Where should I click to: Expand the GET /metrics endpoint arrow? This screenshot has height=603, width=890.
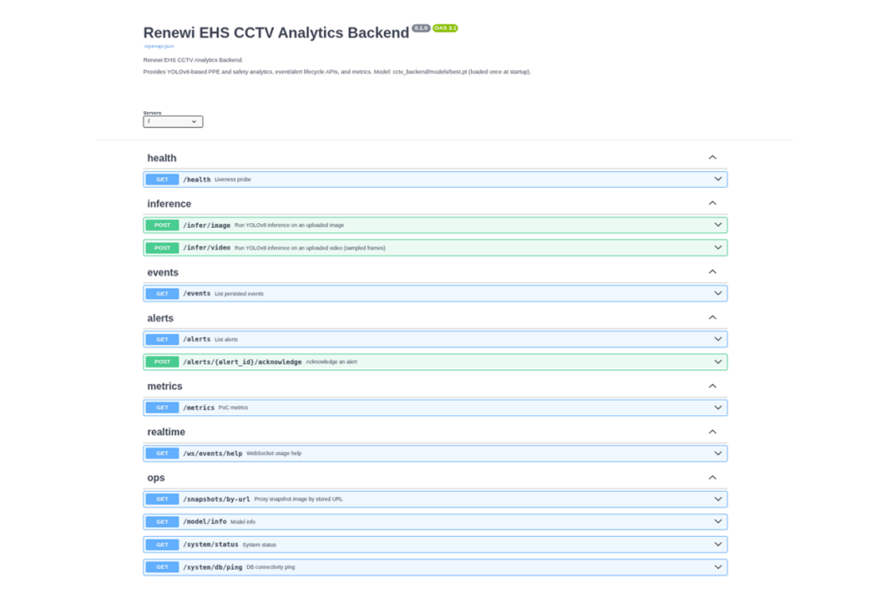click(x=718, y=408)
